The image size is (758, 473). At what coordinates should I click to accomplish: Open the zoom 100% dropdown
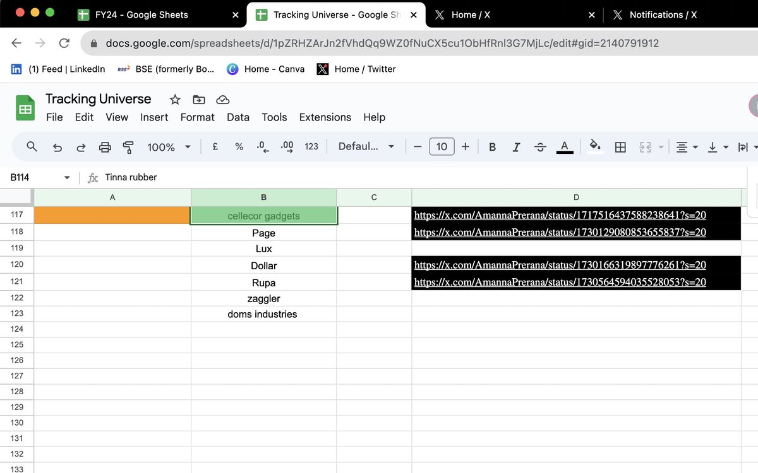click(169, 147)
